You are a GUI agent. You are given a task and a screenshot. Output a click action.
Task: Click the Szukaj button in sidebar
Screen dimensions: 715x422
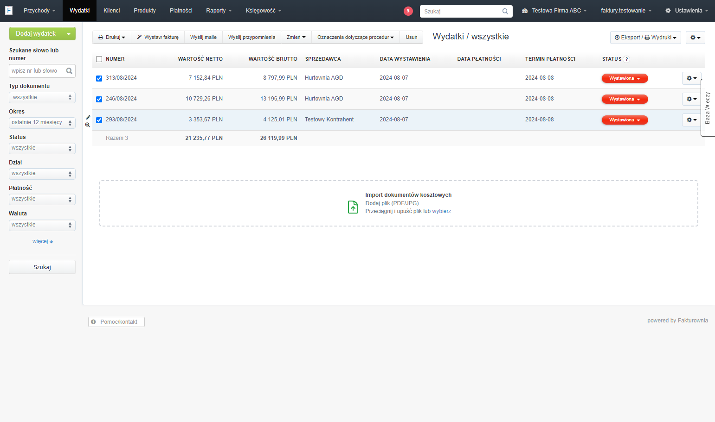coord(42,267)
